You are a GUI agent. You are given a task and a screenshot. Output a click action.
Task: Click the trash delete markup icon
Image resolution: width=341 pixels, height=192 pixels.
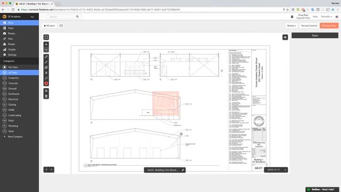[x=46, y=96]
